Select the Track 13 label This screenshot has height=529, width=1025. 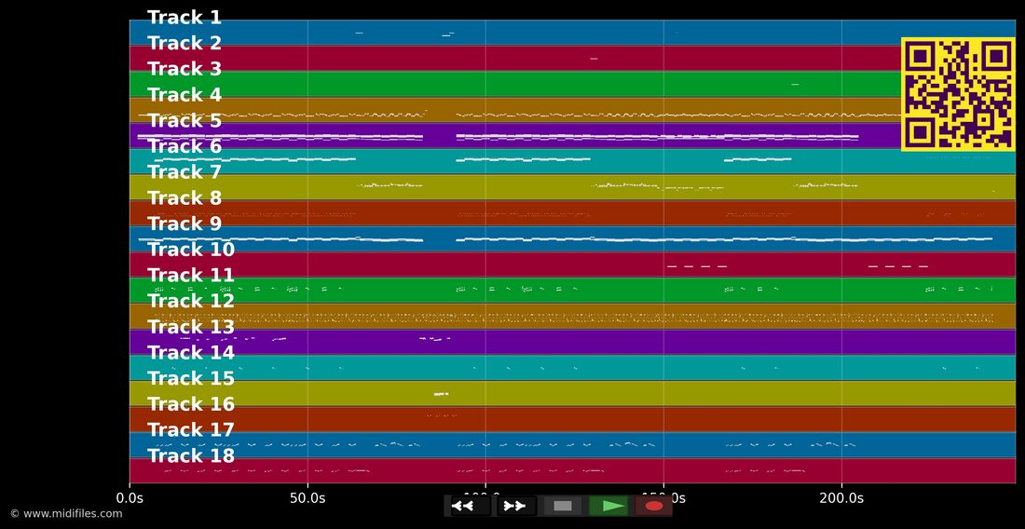[x=191, y=327]
